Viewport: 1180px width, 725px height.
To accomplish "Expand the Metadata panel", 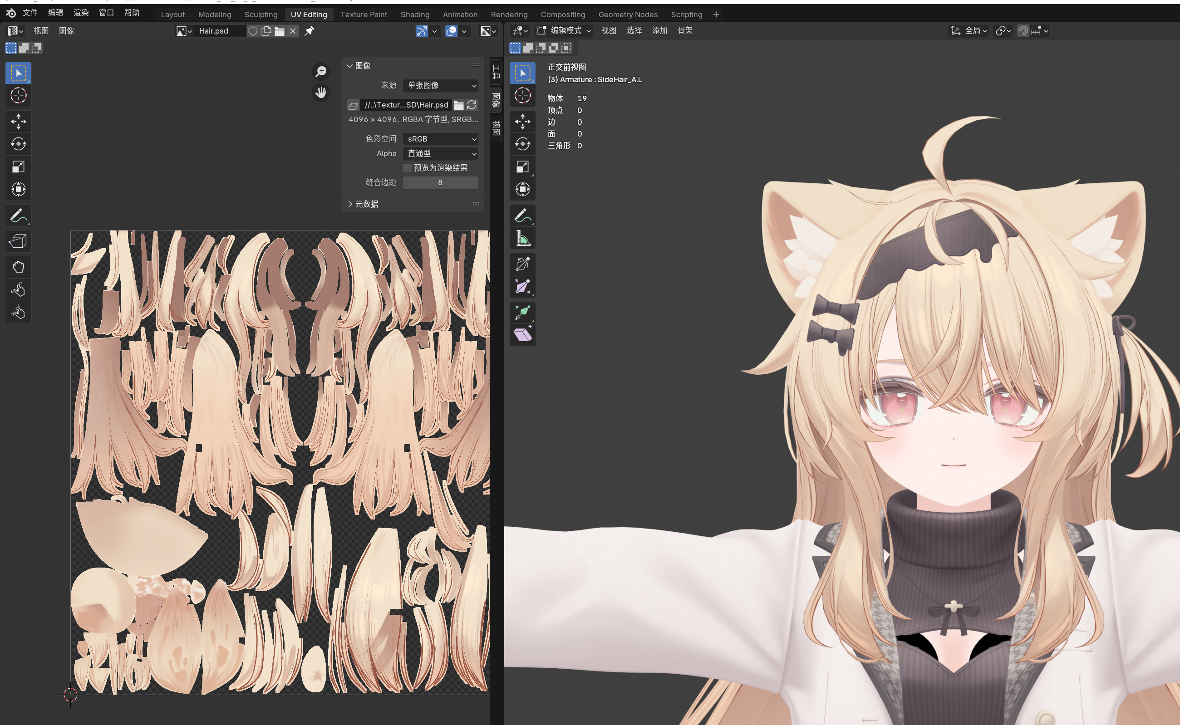I will 366,204.
